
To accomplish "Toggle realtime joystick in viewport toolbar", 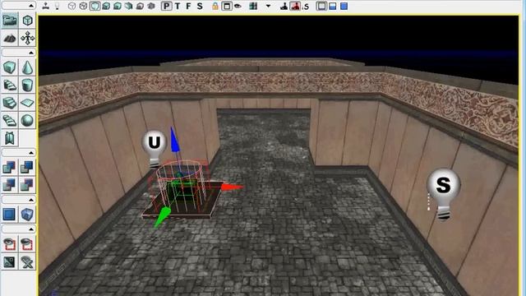I will (46, 6).
